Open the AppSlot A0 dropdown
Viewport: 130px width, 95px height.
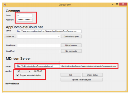pyautogui.click(x=24, y=71)
